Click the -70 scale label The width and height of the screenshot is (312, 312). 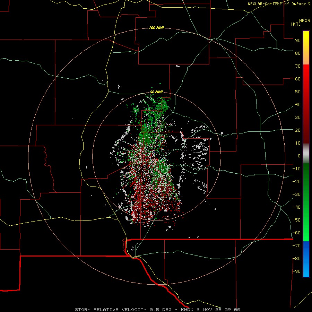pos(296,246)
